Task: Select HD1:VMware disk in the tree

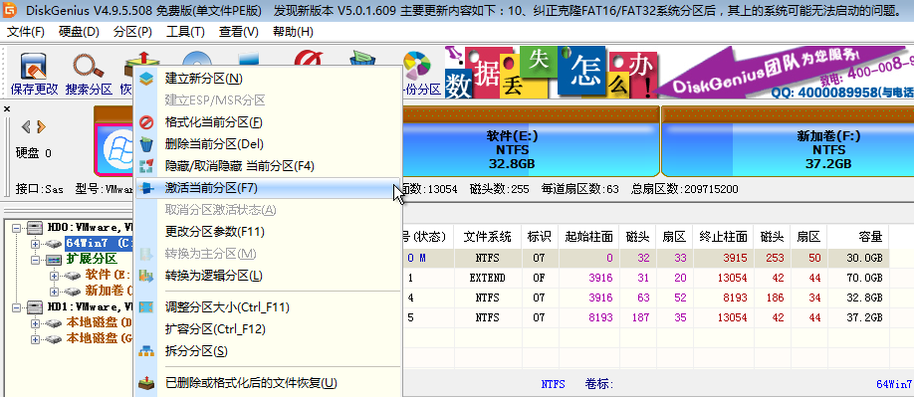Action: click(x=90, y=306)
